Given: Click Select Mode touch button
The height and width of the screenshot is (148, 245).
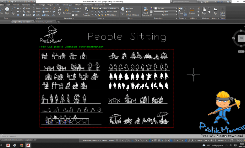Looking at the screenshot, I should [x=223, y=12].
